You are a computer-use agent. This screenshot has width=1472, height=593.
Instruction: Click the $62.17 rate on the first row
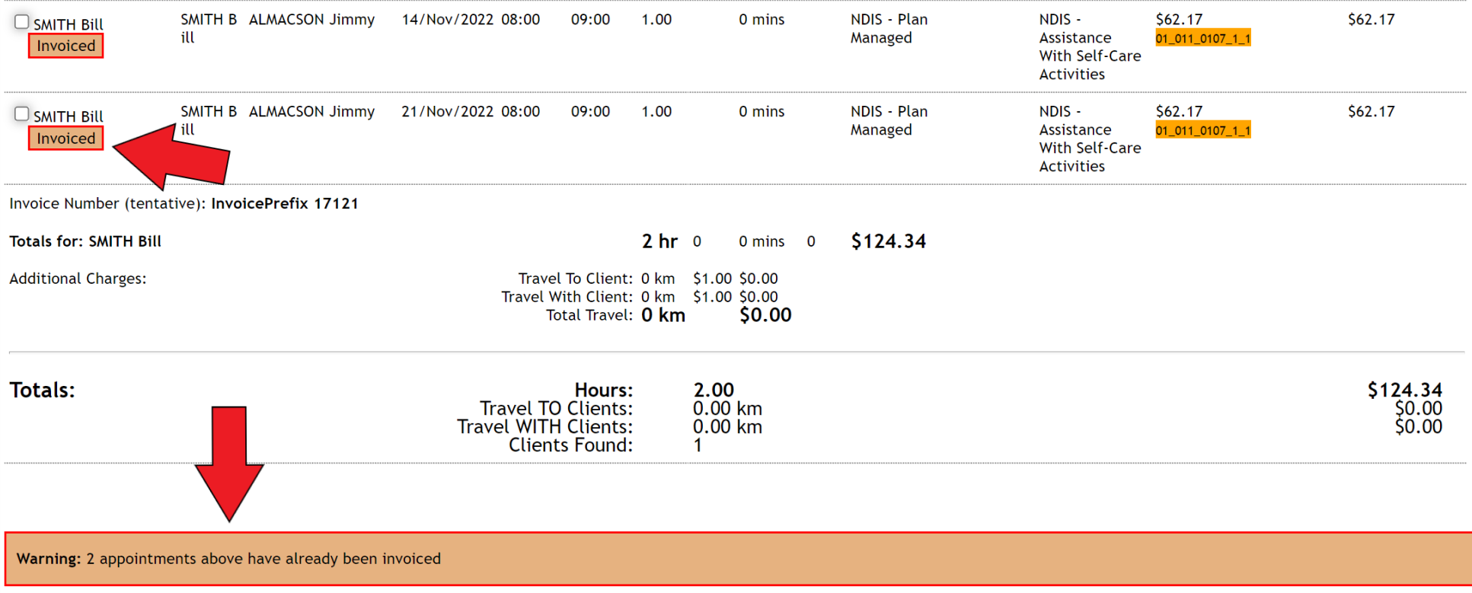(x=1177, y=19)
